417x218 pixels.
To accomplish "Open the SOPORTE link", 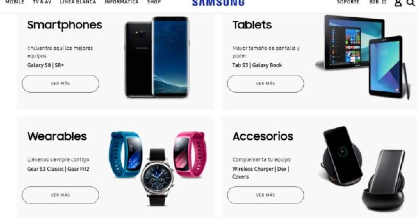I will pyautogui.click(x=348, y=2).
